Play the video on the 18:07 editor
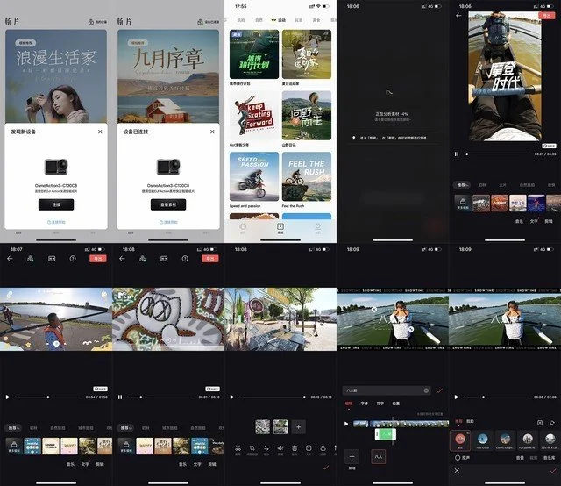This screenshot has height=486, width=561. [8, 397]
